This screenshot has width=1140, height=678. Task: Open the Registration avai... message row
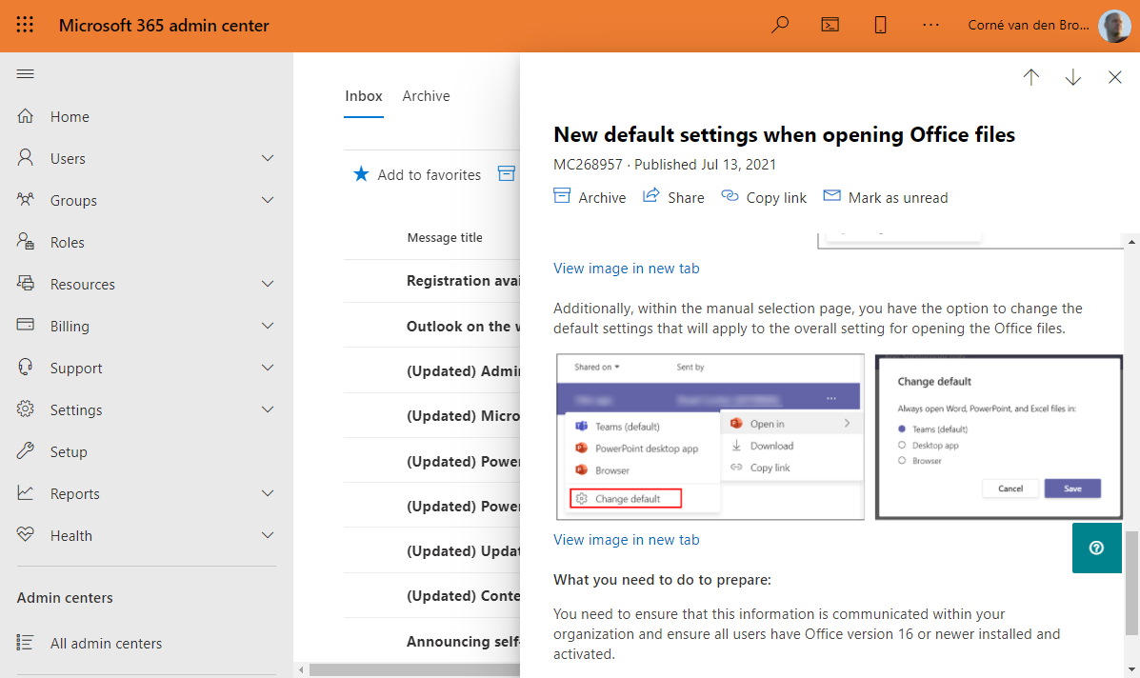tap(431, 281)
